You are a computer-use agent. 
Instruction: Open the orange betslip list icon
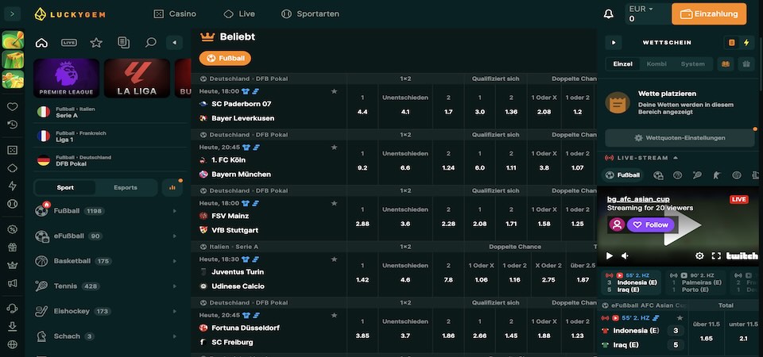click(x=731, y=43)
